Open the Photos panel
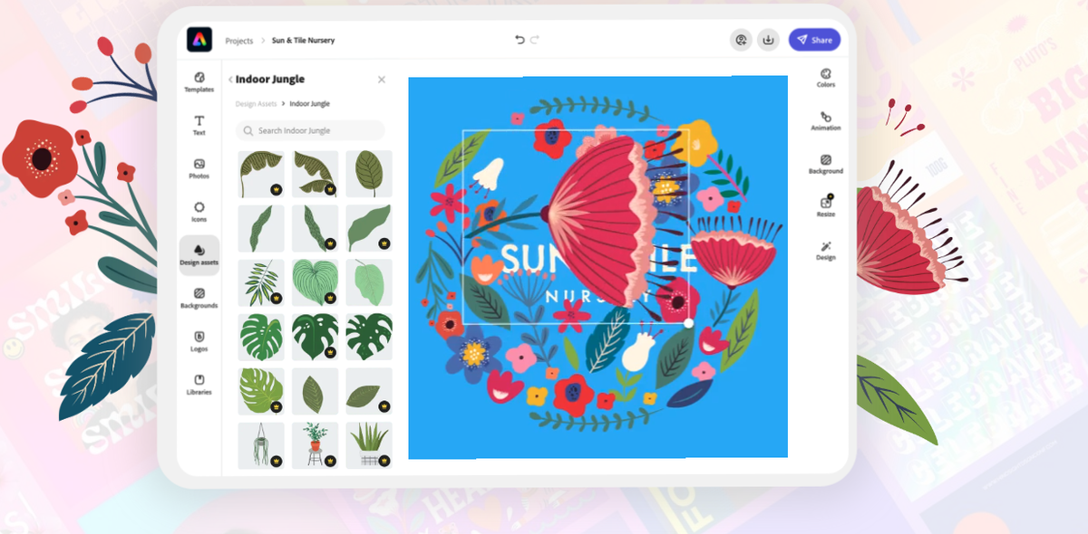Screen dimensions: 1088x534 [198, 168]
